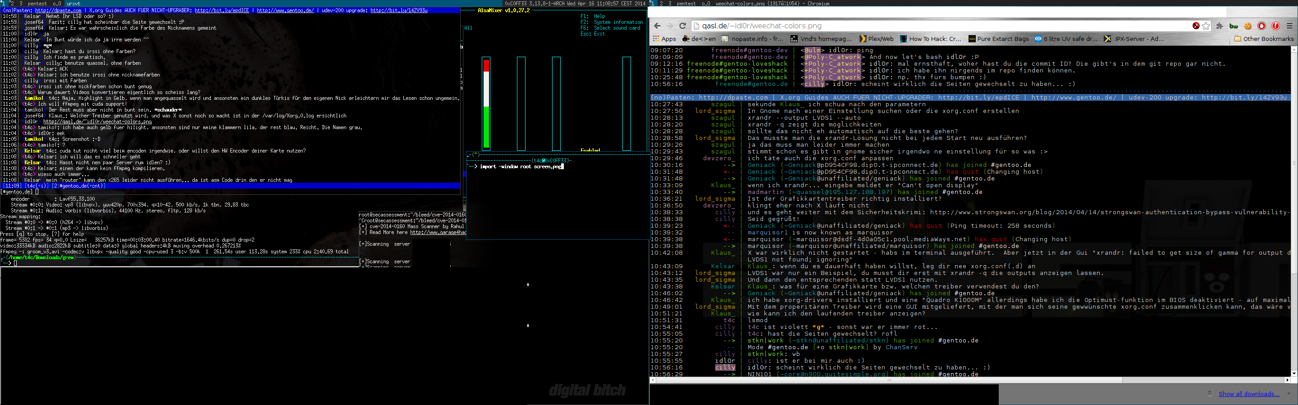The width and height of the screenshot is (1298, 405).
Task: Select 'o.0' workspace tag on left monitor bar
Action: (57, 4)
